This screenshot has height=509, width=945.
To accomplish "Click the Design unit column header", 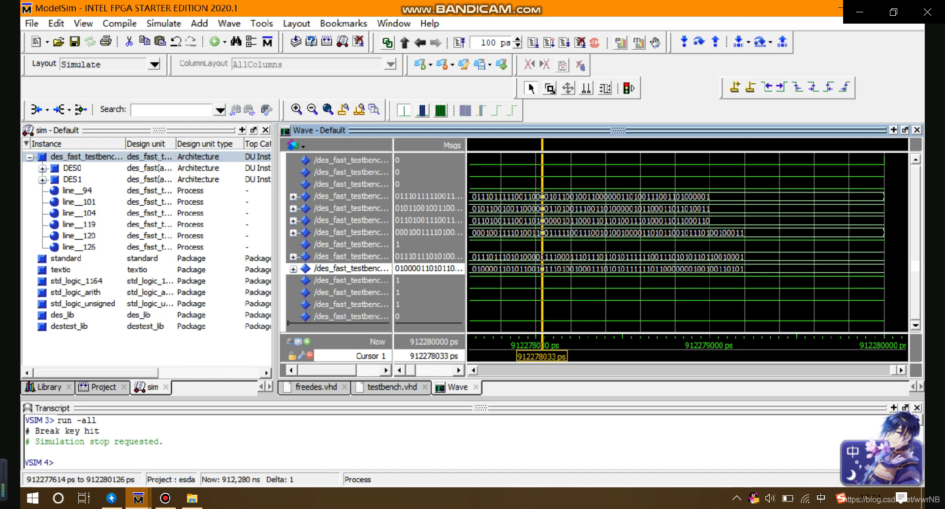I will pos(150,144).
